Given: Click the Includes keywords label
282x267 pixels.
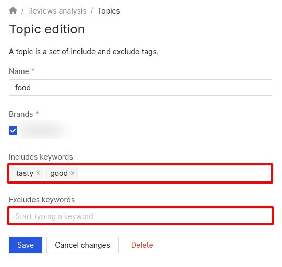Looking at the screenshot, I should tap(41, 157).
